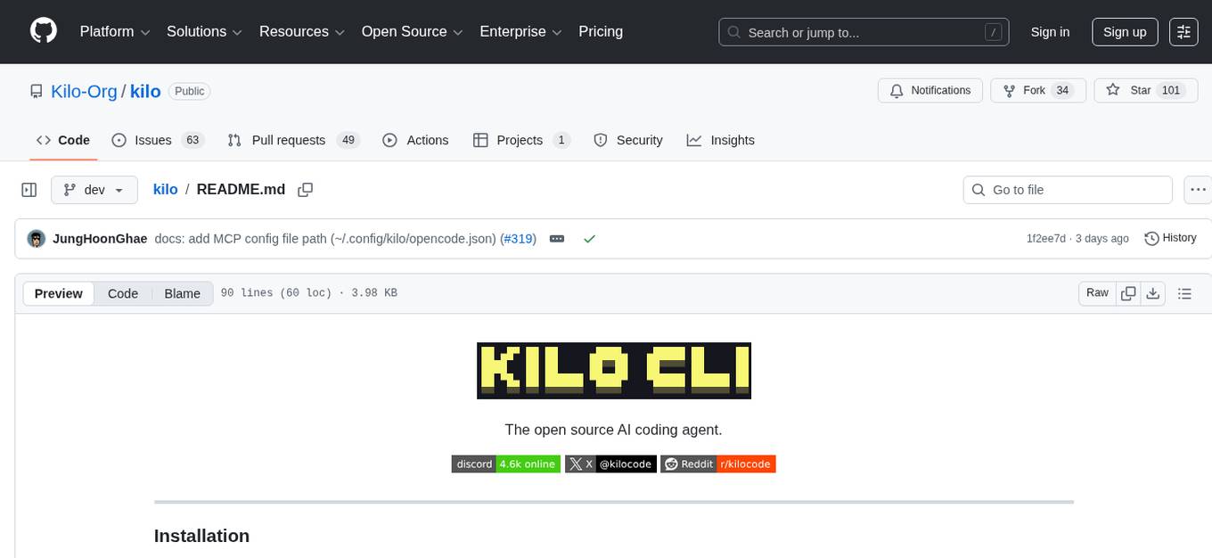Expand the side panel toggle icon
The image size is (1212, 558).
coord(29,189)
